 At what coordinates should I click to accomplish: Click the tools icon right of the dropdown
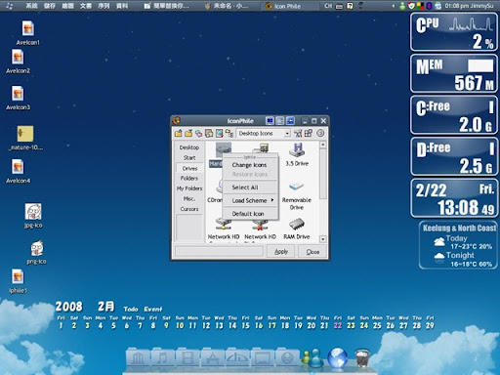coord(298,133)
